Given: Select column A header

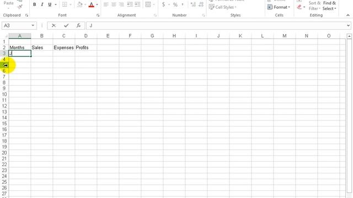Looking at the screenshot, I should pos(20,36).
